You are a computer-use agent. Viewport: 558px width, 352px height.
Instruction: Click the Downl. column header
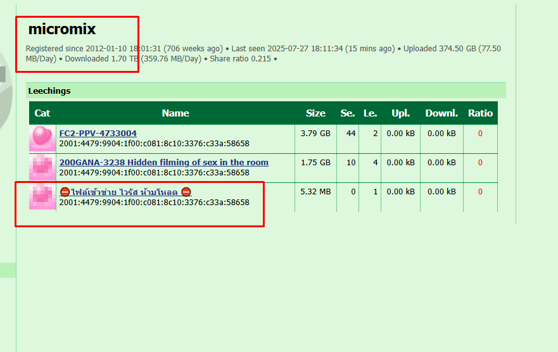point(441,113)
